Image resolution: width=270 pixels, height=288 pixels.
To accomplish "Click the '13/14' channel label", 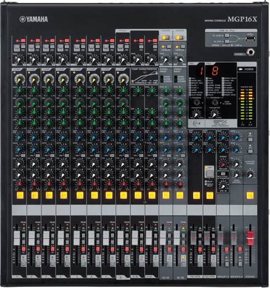I will pyautogui.click(x=165, y=278).
